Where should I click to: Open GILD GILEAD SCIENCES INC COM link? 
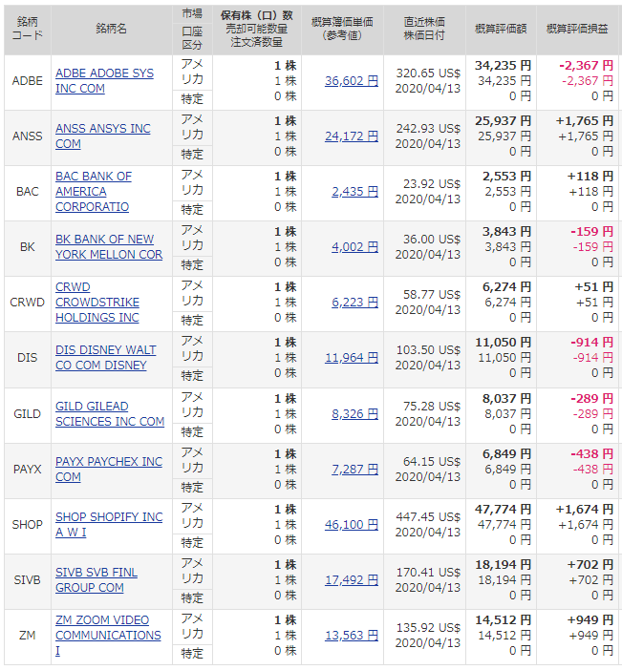coord(110,414)
